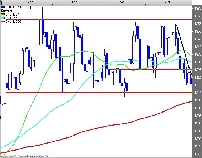Click the Apr month label on time axis

(168, 2)
